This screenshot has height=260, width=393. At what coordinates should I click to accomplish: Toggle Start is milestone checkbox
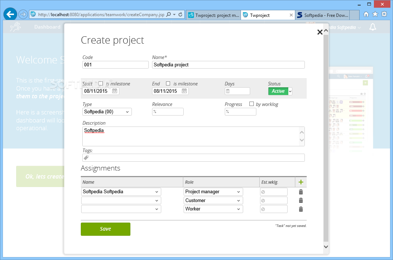point(101,84)
